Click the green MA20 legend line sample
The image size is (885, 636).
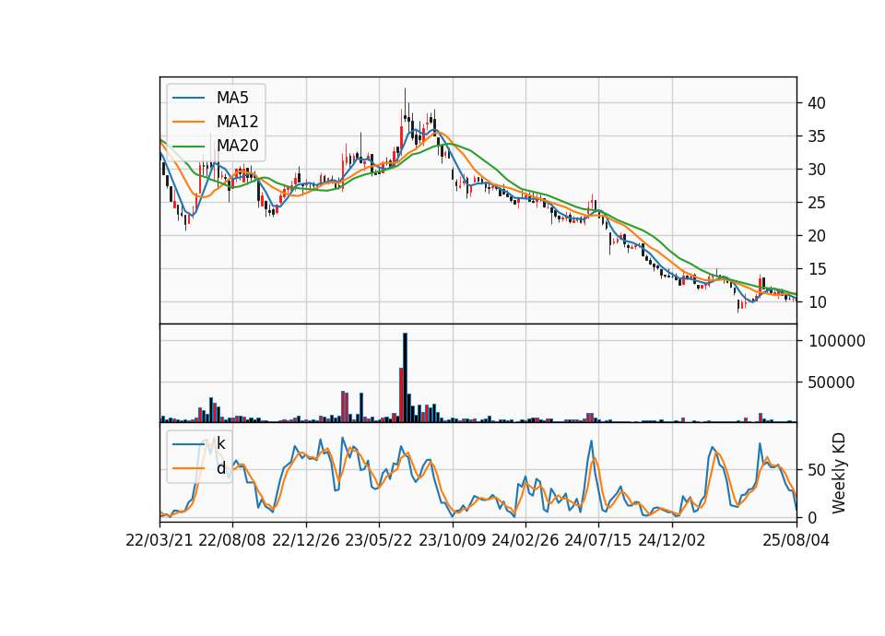point(188,147)
